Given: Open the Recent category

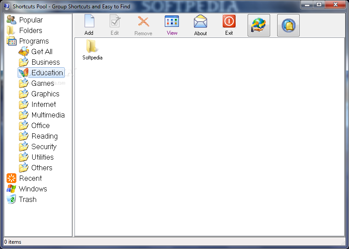Looking at the screenshot, I should [24, 178].
